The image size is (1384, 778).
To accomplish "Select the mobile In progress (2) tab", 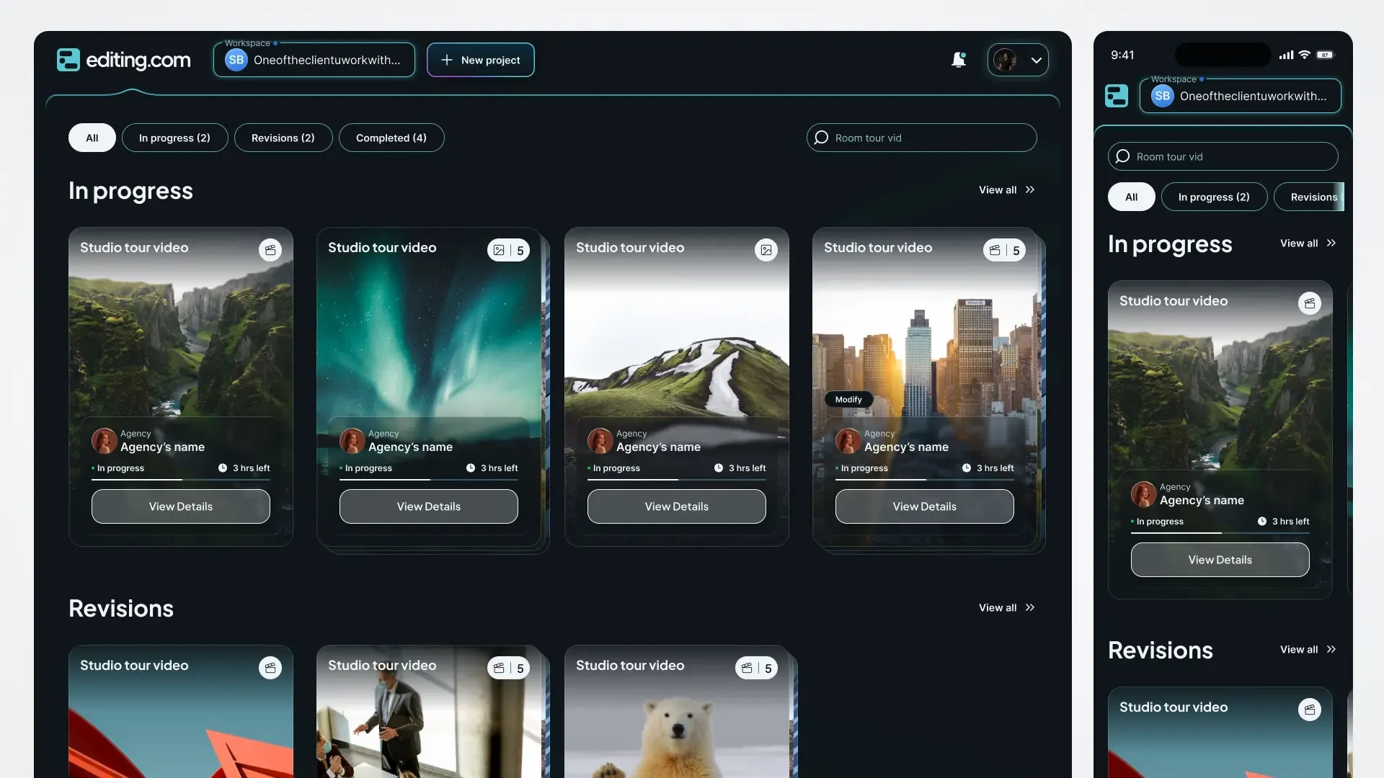I will point(1214,197).
